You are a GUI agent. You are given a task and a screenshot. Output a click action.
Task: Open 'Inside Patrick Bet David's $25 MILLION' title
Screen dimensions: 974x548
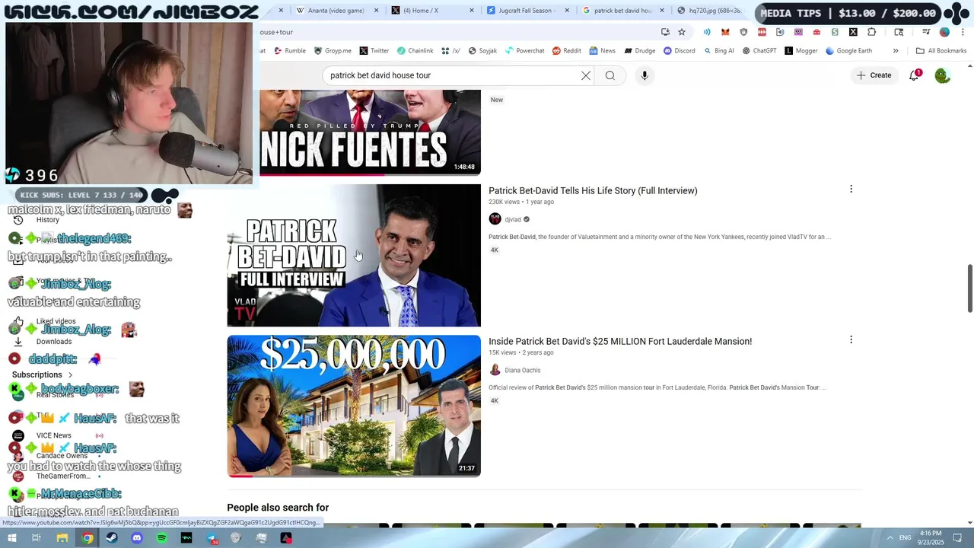620,341
